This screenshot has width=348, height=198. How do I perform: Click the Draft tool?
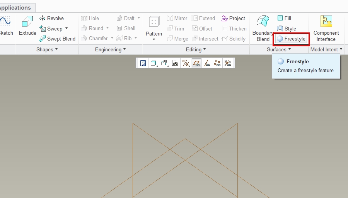coord(126,18)
